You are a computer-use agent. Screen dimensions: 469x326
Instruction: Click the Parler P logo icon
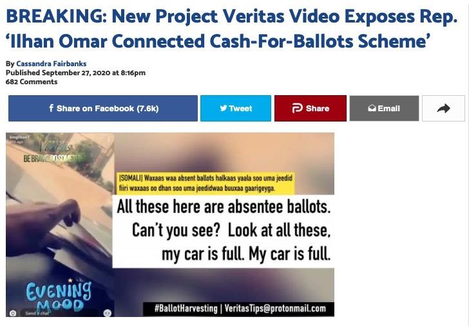(298, 108)
